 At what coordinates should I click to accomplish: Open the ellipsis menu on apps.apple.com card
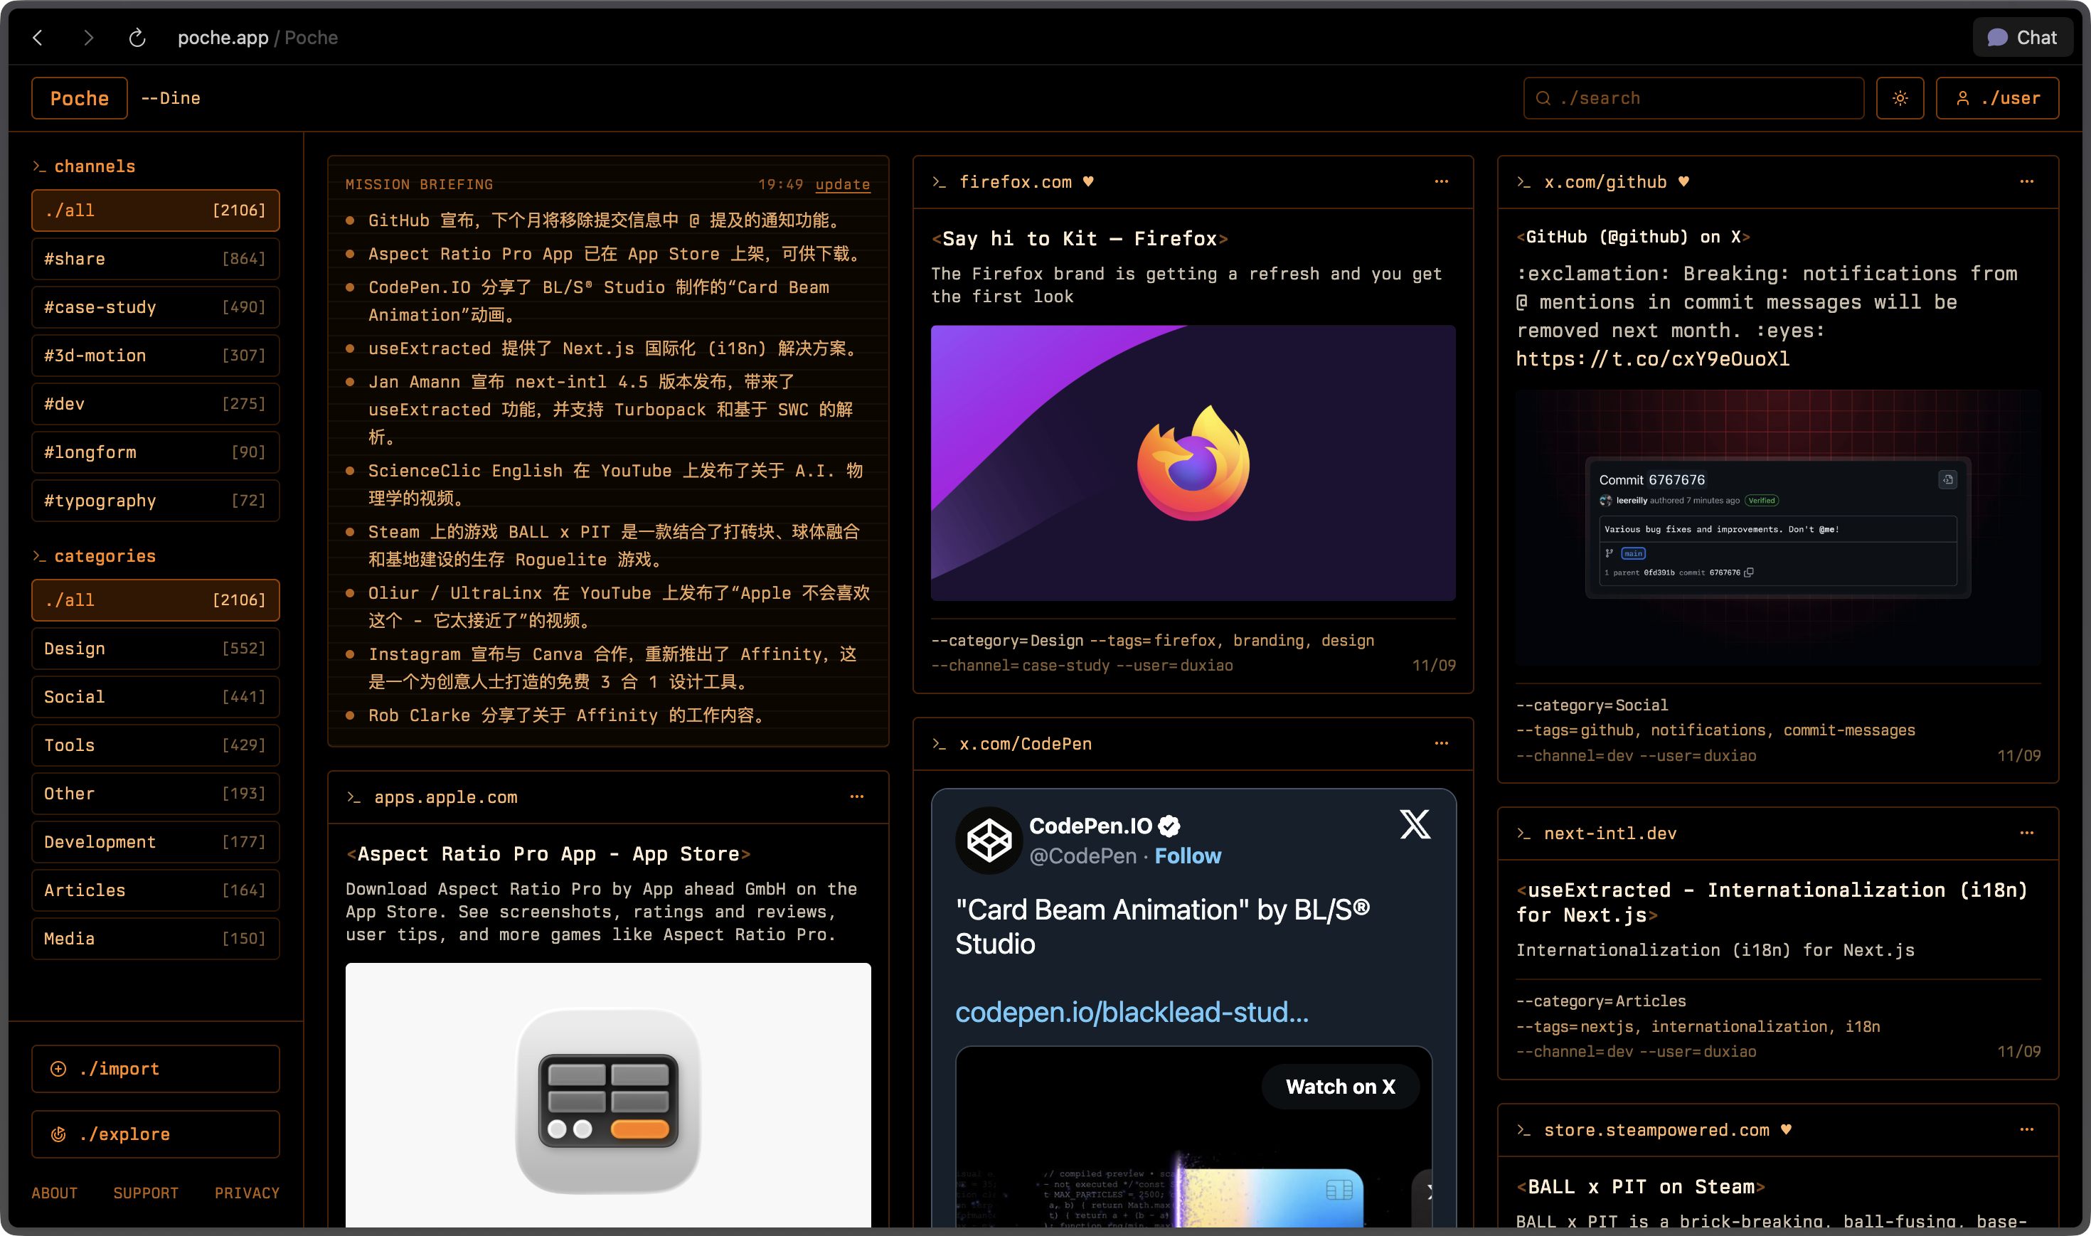coord(858,797)
